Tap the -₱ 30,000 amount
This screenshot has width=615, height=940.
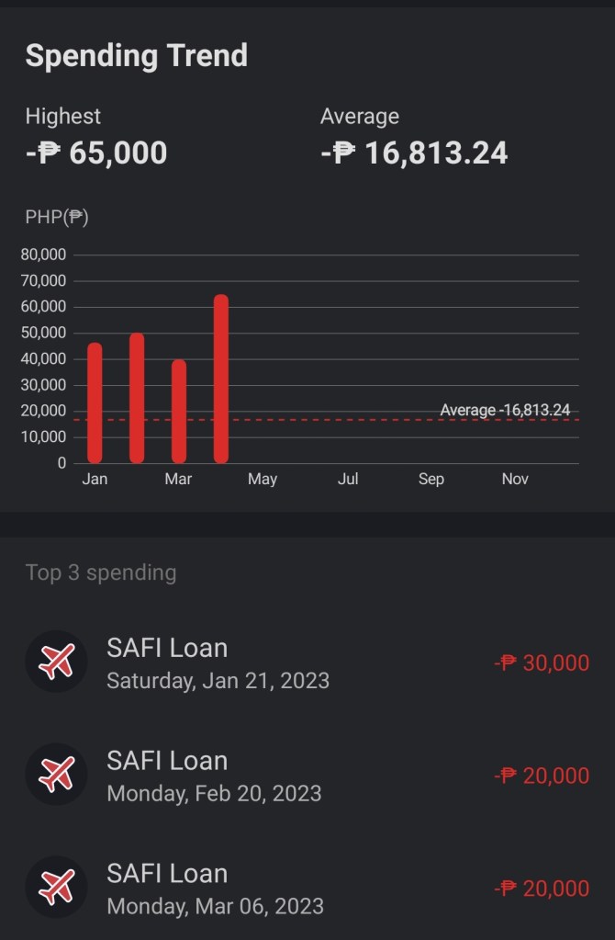(542, 663)
